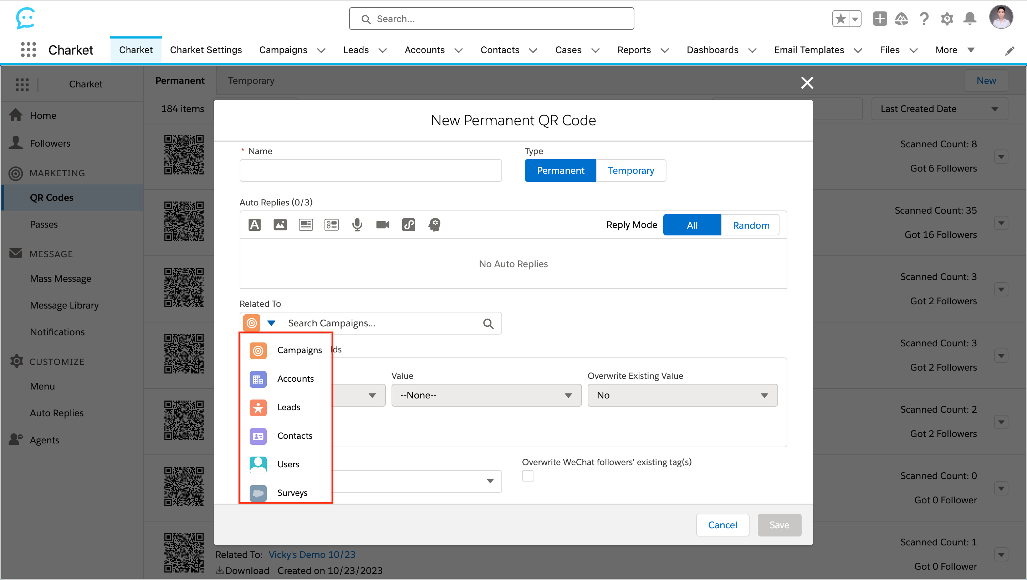Set Reply Mode to All

click(x=692, y=225)
